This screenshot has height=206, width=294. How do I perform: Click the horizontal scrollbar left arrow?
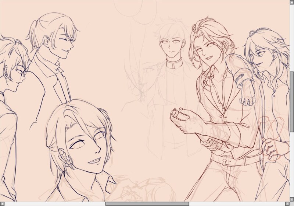2,204
